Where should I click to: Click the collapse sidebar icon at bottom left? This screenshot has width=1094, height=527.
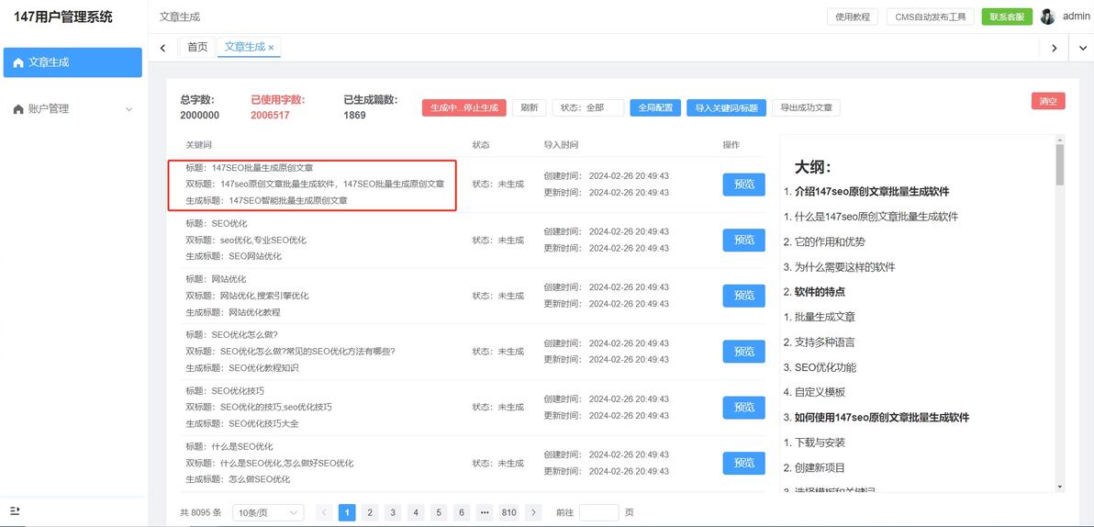(x=15, y=511)
